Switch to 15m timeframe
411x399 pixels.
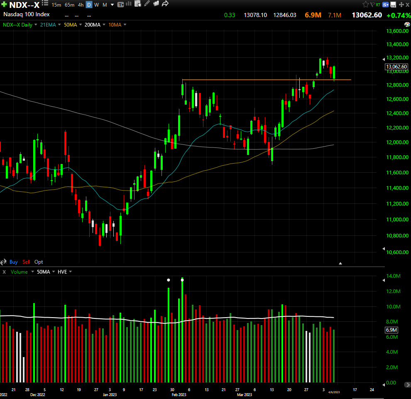56,5
